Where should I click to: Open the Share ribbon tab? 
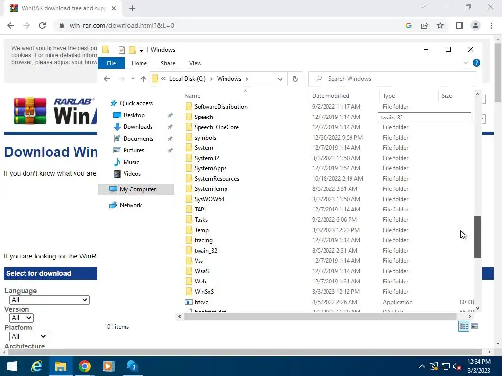[168, 63]
